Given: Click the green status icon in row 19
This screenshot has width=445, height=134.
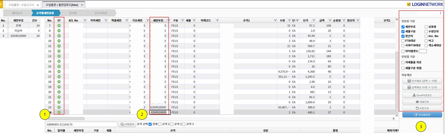Looking at the screenshot, I should point(59,87).
